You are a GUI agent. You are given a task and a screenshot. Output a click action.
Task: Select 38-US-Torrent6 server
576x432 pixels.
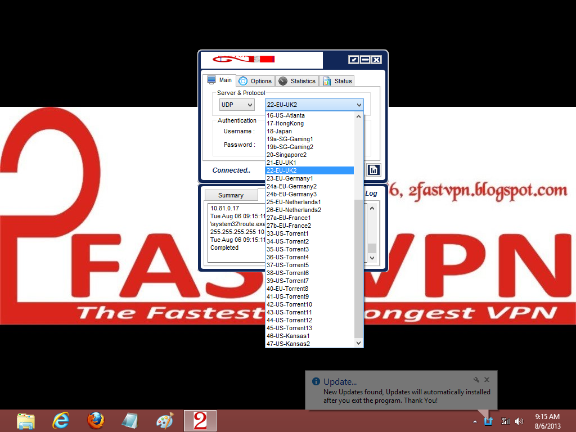[x=309, y=273]
